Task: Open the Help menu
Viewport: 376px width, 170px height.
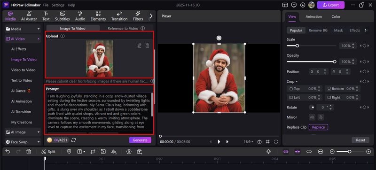Action: tap(71, 5)
